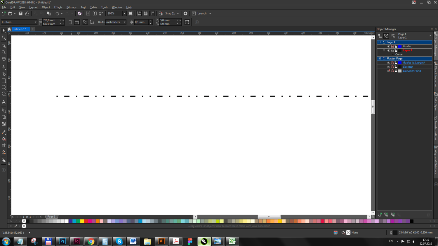This screenshot has height=246, width=438.
Task: Click the Export icon in the toolbar
Action: (95, 13)
